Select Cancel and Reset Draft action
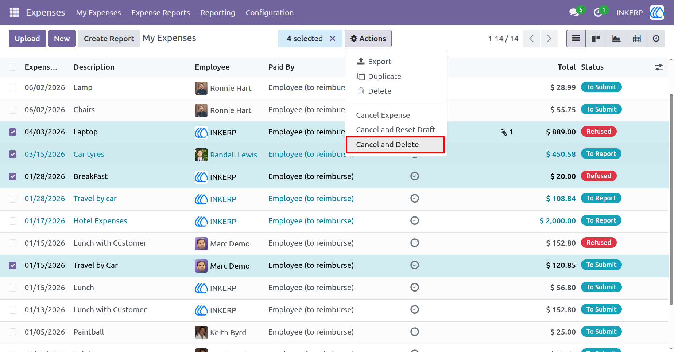This screenshot has height=352, width=674. click(x=396, y=130)
